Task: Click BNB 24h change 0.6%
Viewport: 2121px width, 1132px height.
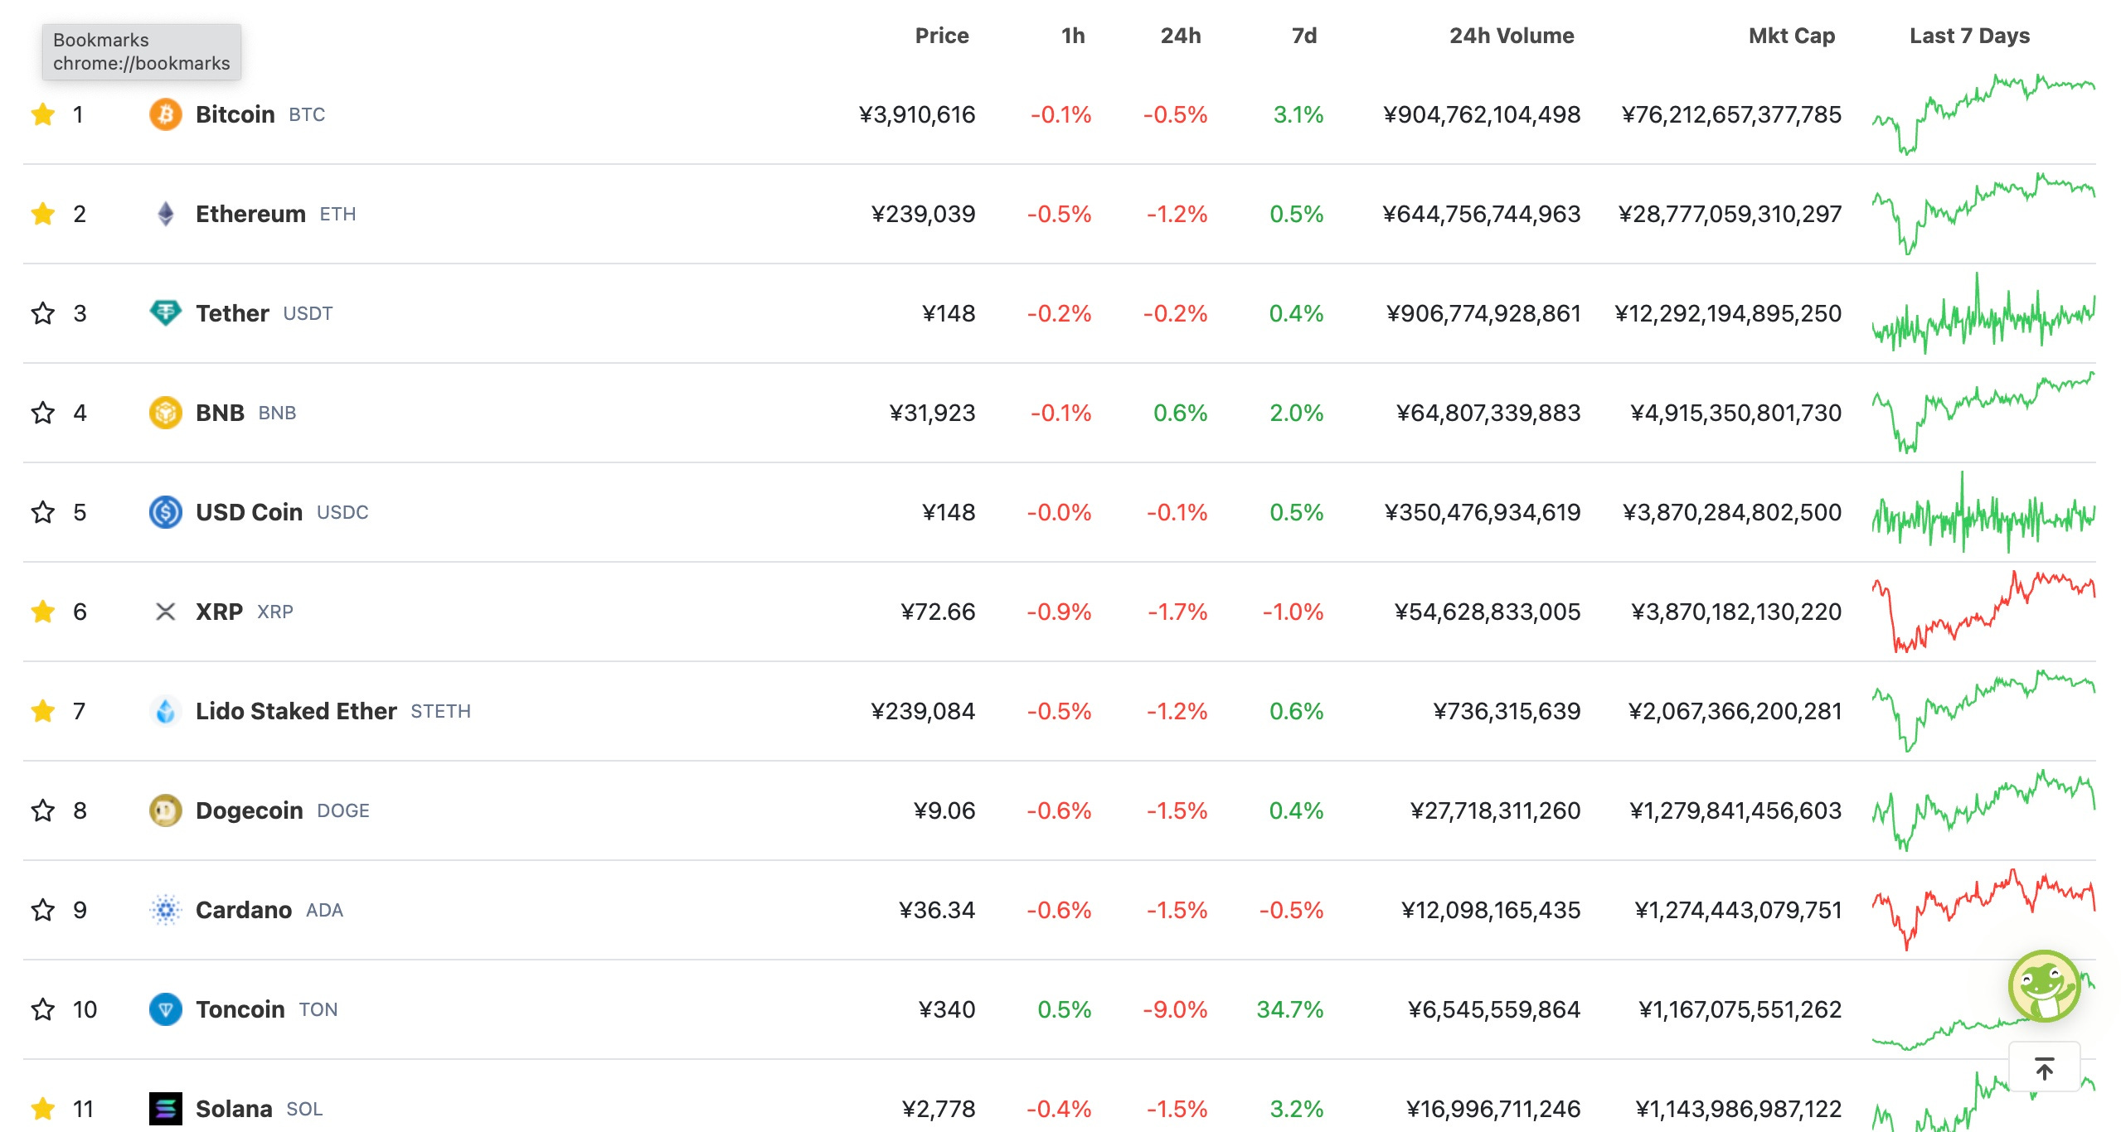Action: [x=1181, y=413]
